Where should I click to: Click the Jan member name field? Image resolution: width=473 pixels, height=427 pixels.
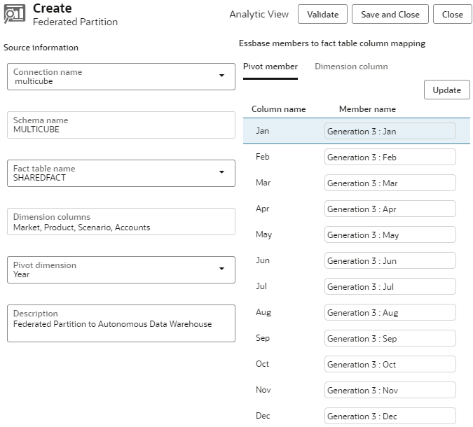coord(390,132)
